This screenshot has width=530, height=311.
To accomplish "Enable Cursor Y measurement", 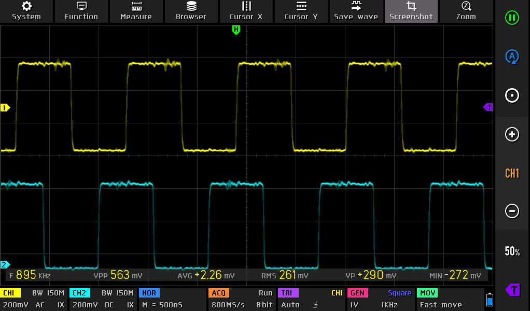I will 301,11.
